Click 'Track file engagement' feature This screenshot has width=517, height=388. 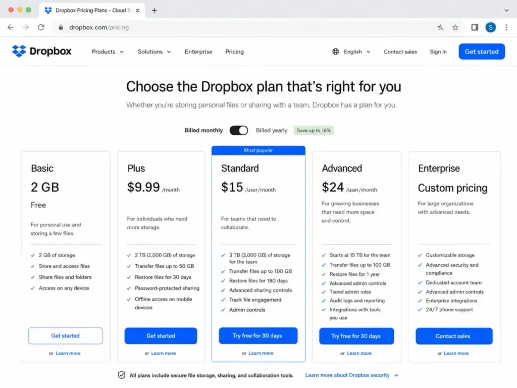pos(255,300)
